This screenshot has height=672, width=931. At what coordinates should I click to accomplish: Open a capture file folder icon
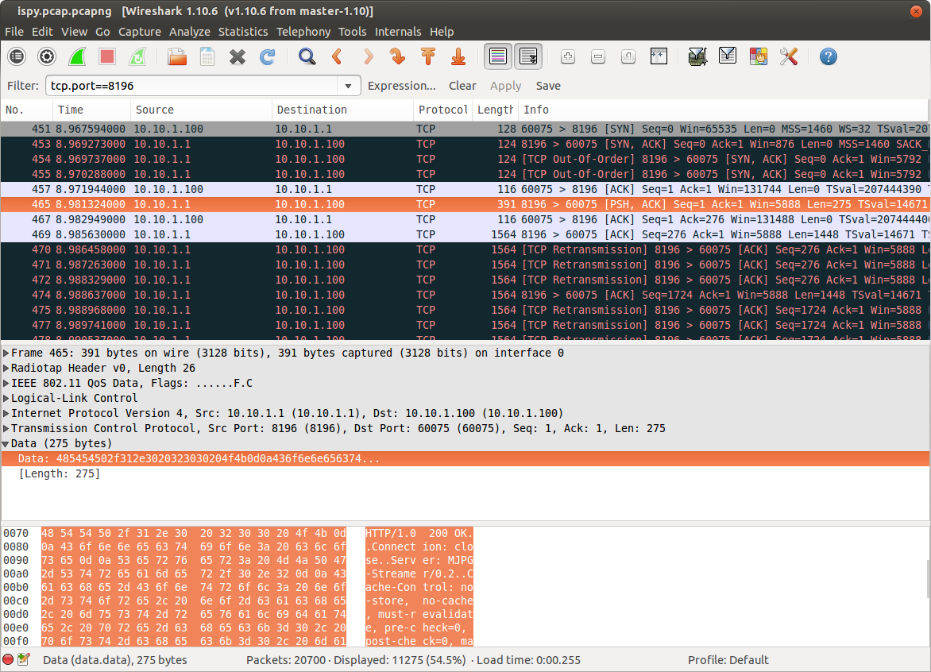(x=177, y=56)
